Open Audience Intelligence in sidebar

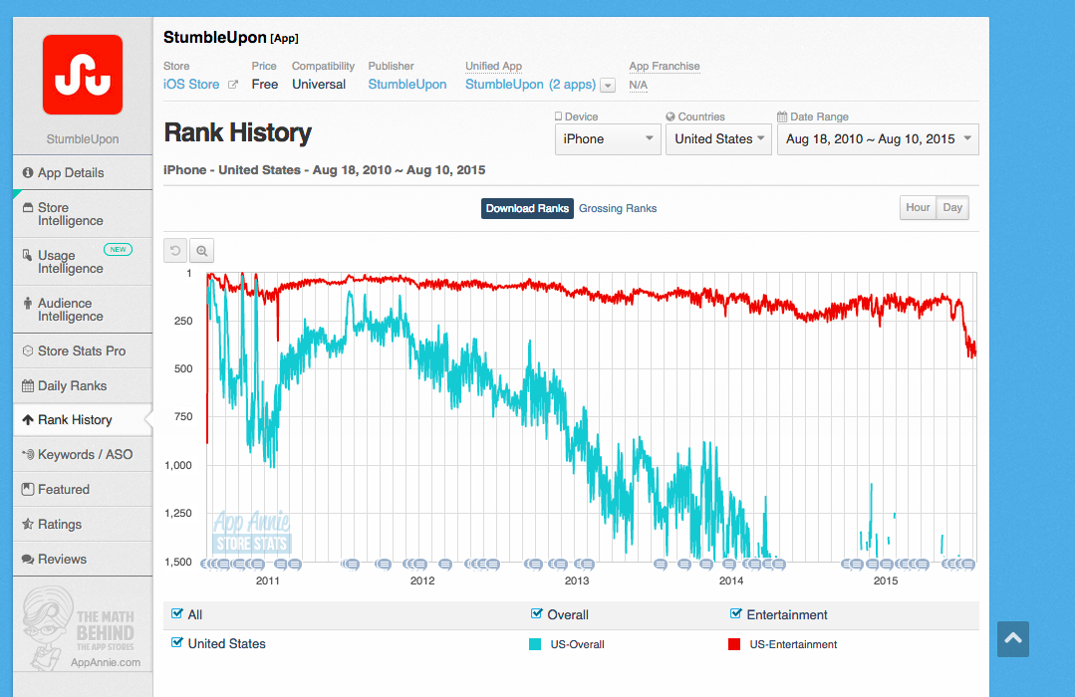tap(83, 310)
